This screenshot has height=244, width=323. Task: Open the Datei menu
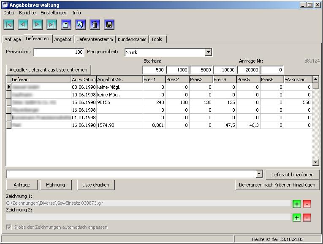tap(9, 13)
